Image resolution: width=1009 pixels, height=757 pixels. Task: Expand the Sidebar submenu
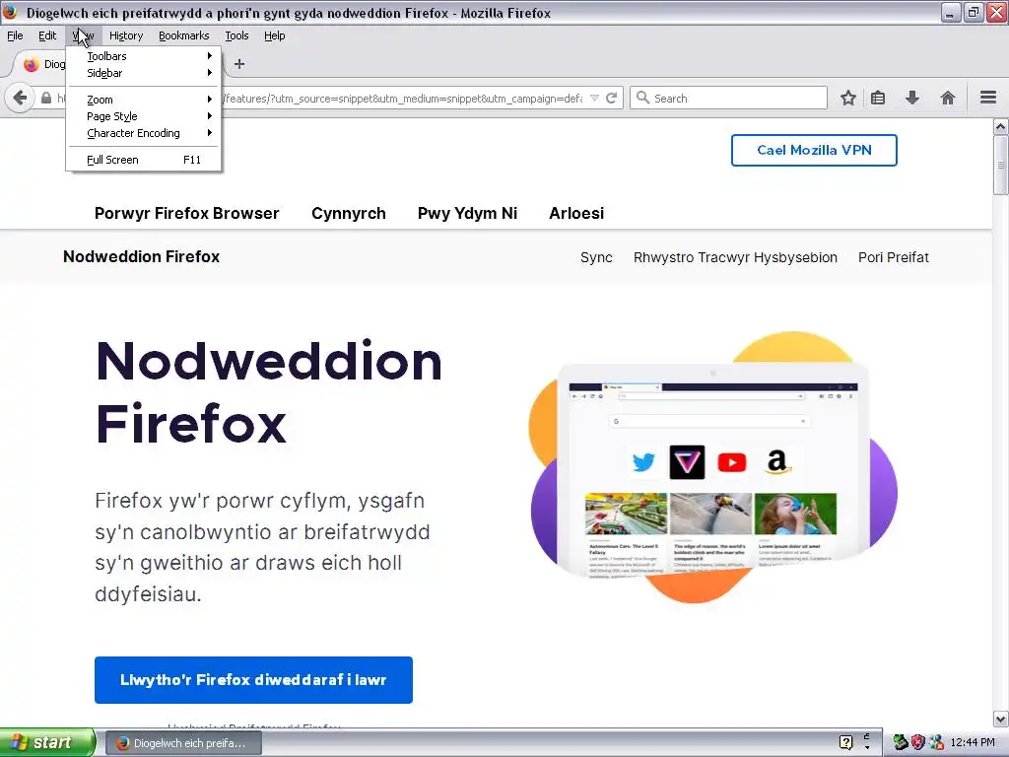pyautogui.click(x=144, y=73)
